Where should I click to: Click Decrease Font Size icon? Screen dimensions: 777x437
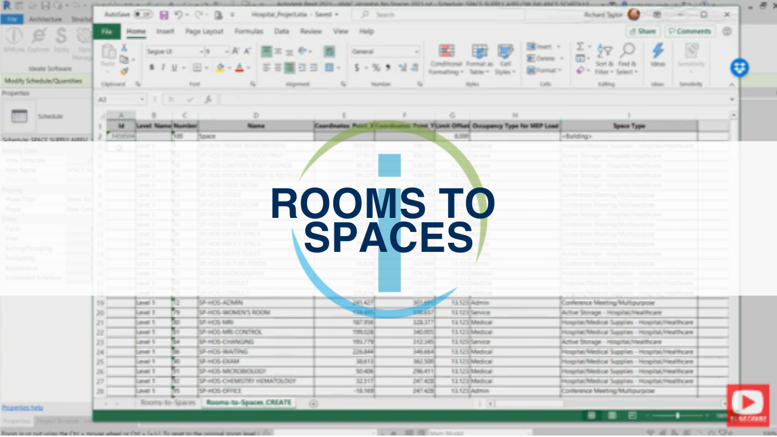coord(249,52)
